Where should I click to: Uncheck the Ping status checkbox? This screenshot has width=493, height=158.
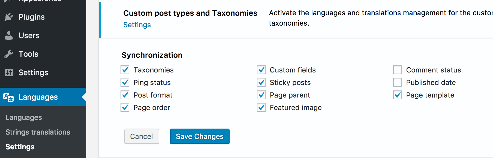tap(125, 82)
